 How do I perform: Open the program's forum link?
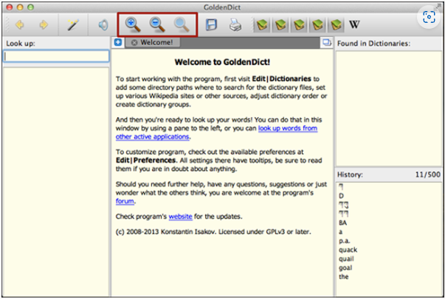[x=125, y=200]
